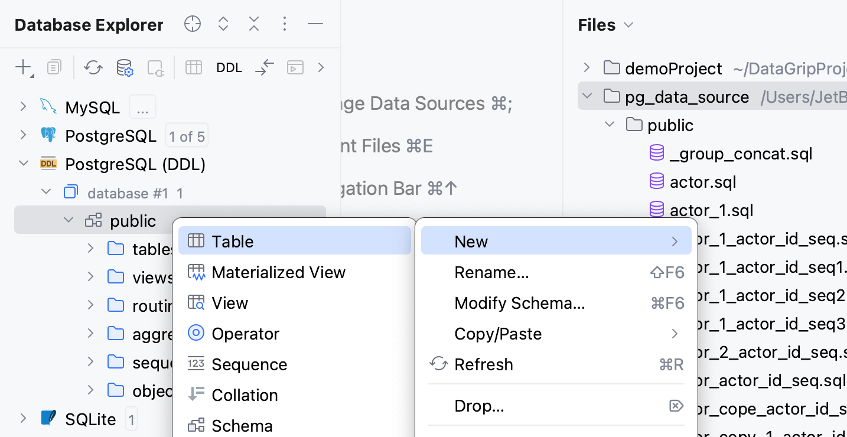Collapse the pg_data_source folder
The height and width of the screenshot is (437, 847).
pyautogui.click(x=587, y=96)
